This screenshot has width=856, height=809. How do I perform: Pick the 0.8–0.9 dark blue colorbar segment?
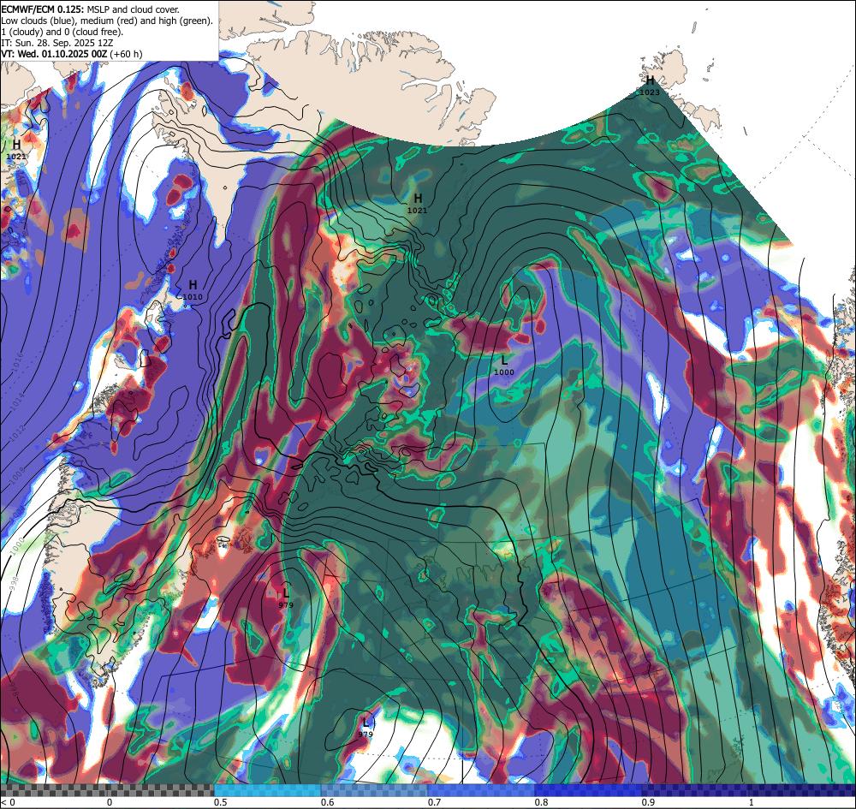click(x=588, y=790)
